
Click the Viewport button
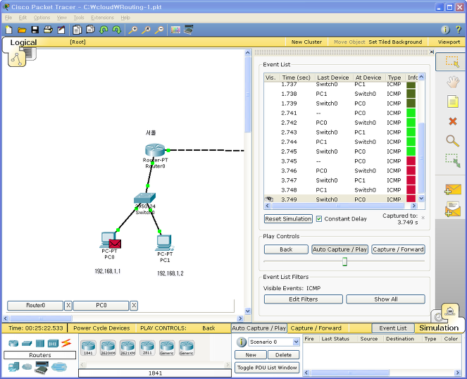click(449, 42)
